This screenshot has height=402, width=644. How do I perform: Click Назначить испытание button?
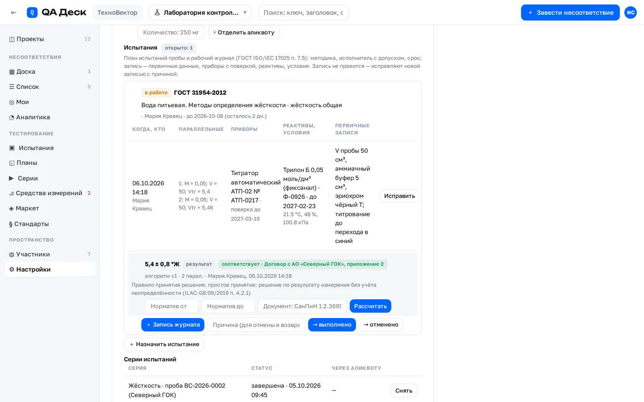coord(164,344)
